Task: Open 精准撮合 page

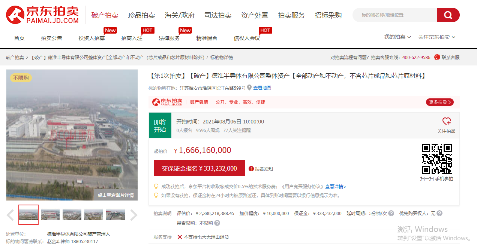Action: coord(207,38)
